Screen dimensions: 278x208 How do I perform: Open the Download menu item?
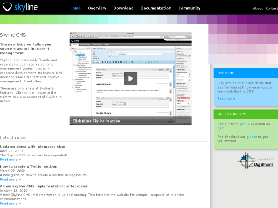pos(124,8)
